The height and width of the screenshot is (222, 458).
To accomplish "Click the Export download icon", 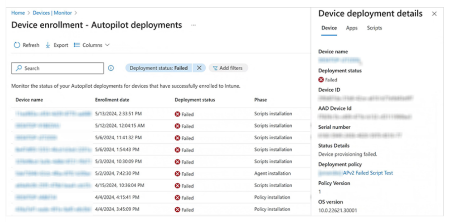I will (48, 45).
